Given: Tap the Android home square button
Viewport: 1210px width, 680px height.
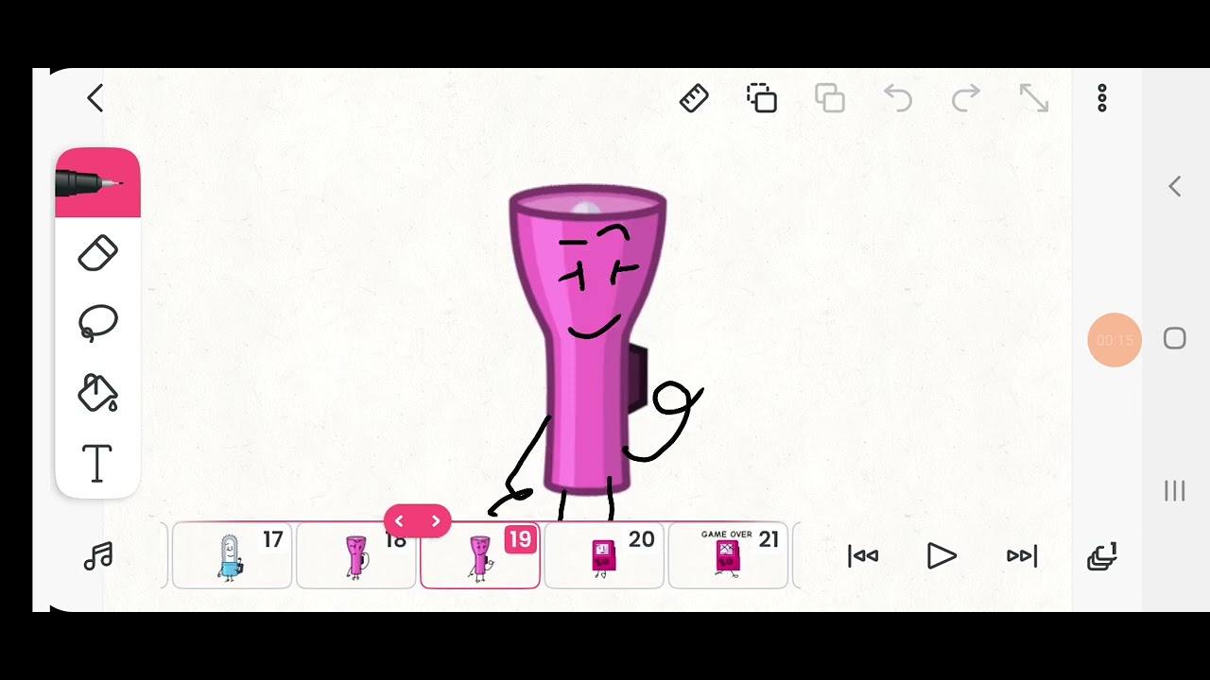Looking at the screenshot, I should pyautogui.click(x=1175, y=339).
